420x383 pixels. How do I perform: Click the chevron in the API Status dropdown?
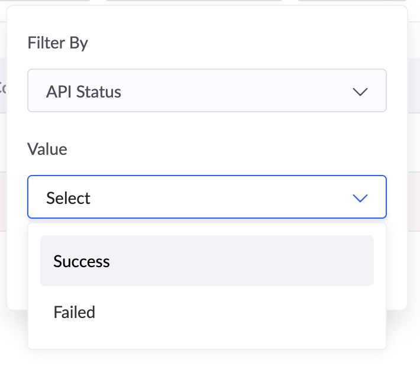(360, 92)
